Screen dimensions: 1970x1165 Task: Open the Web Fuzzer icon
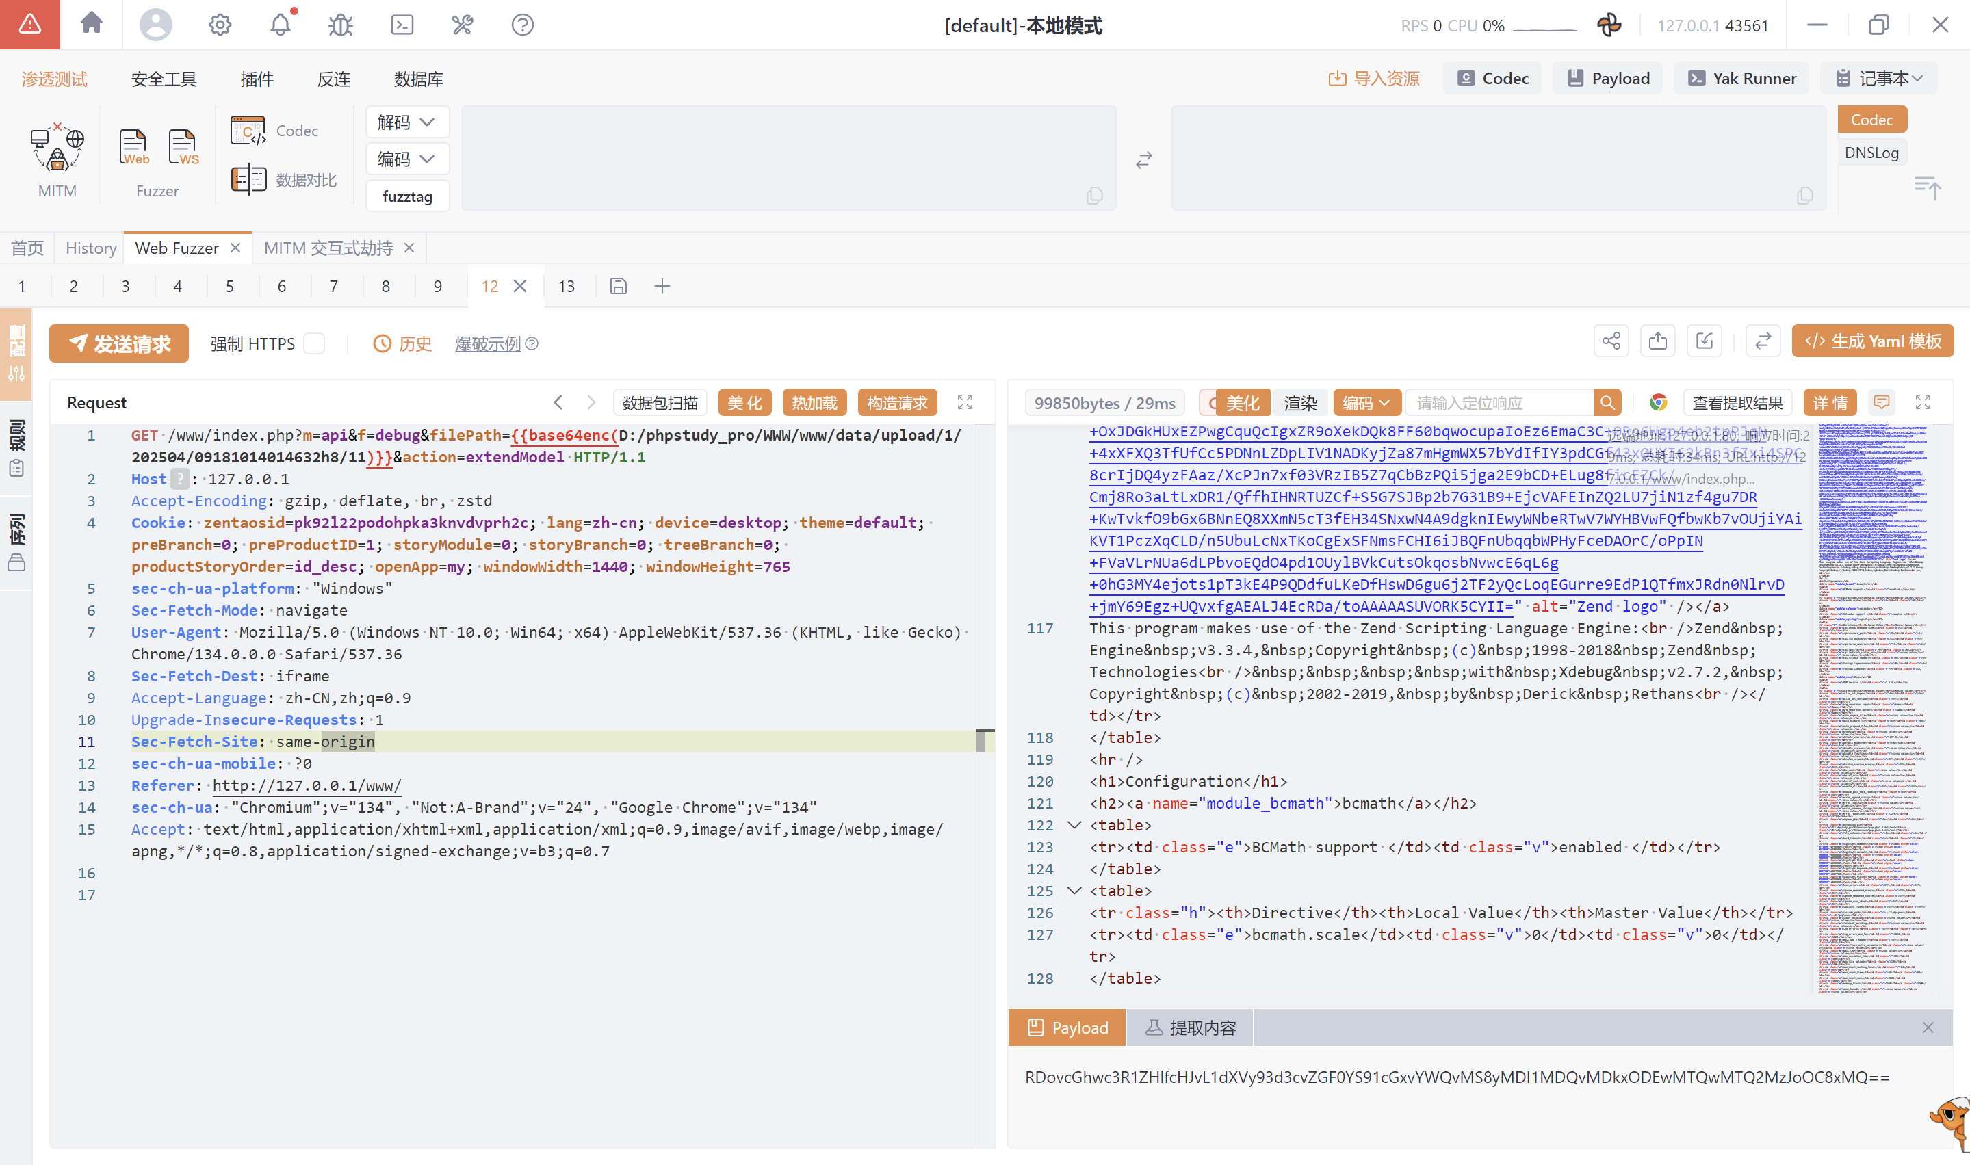pyautogui.click(x=133, y=147)
